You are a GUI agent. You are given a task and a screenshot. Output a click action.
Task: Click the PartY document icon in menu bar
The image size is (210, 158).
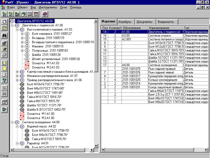tap(3, 7)
